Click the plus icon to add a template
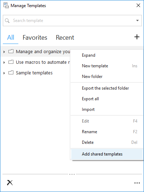The width and height of the screenshot is (144, 192). [137, 37]
